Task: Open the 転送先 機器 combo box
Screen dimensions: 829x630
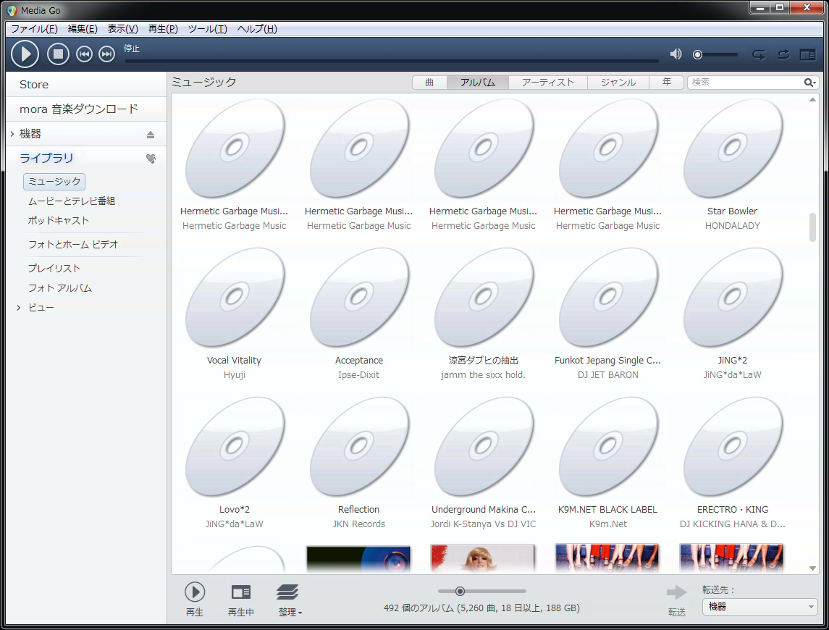Action: pos(759,607)
